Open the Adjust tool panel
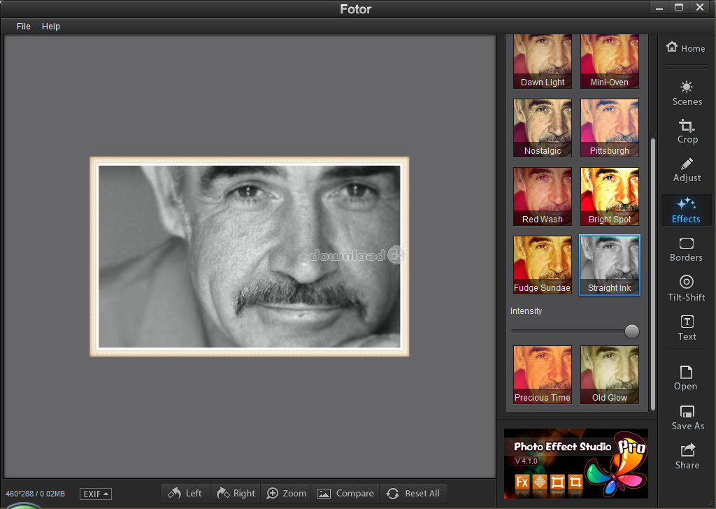 (x=687, y=169)
